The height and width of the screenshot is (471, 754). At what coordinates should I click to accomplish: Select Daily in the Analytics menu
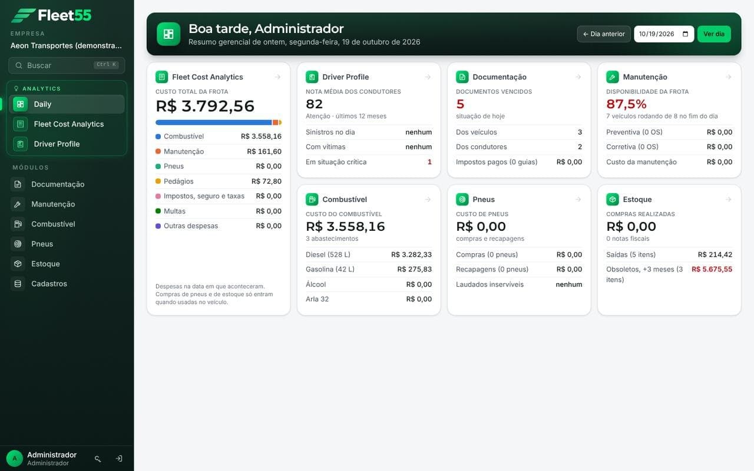tap(67, 104)
